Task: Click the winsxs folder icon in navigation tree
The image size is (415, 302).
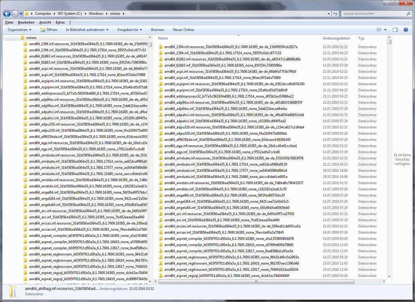Action: 22,37
